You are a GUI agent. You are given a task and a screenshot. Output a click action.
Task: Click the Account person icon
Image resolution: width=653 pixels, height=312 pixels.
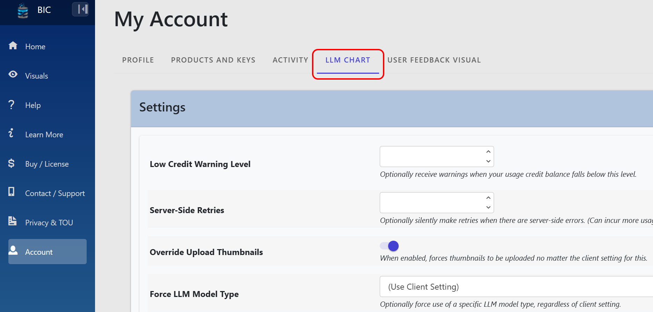[x=13, y=250]
